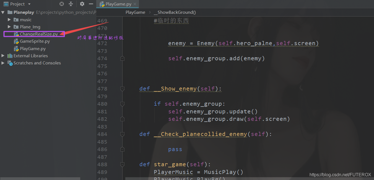Select PlayGame.py in project tree
The height and width of the screenshot is (180, 374).
coord(33,49)
